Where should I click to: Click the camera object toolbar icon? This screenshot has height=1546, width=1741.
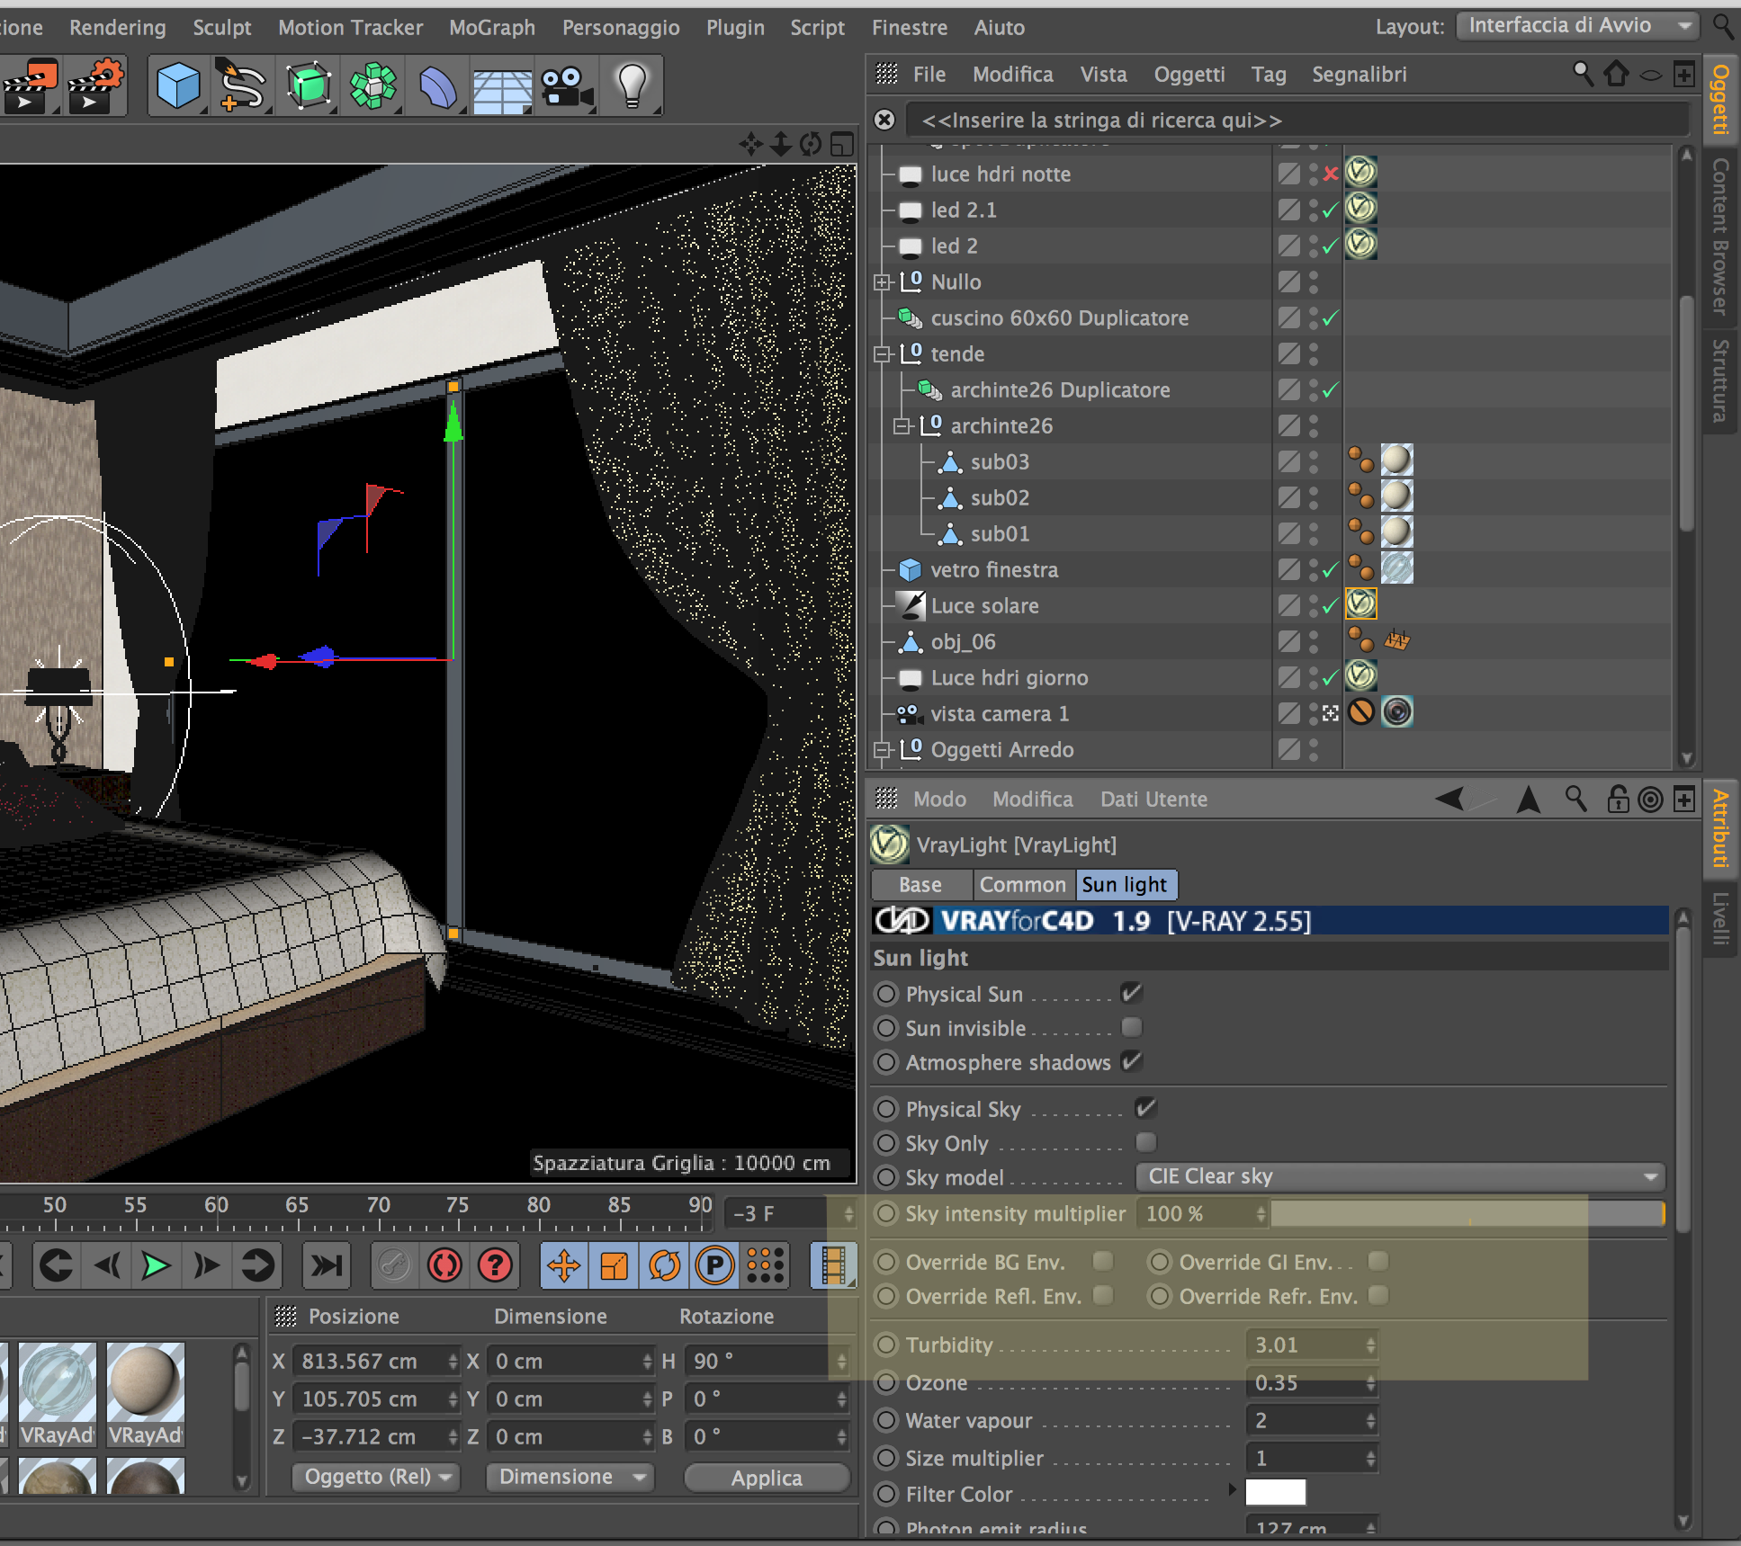click(566, 87)
